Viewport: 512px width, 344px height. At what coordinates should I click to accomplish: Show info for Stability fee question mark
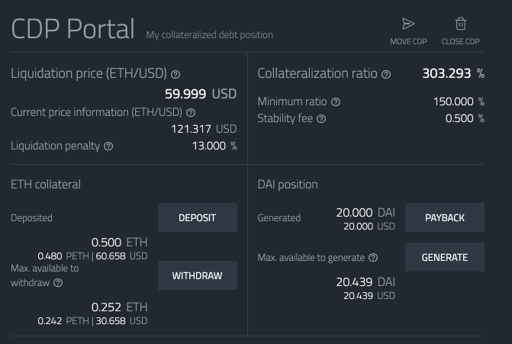pyautogui.click(x=321, y=119)
